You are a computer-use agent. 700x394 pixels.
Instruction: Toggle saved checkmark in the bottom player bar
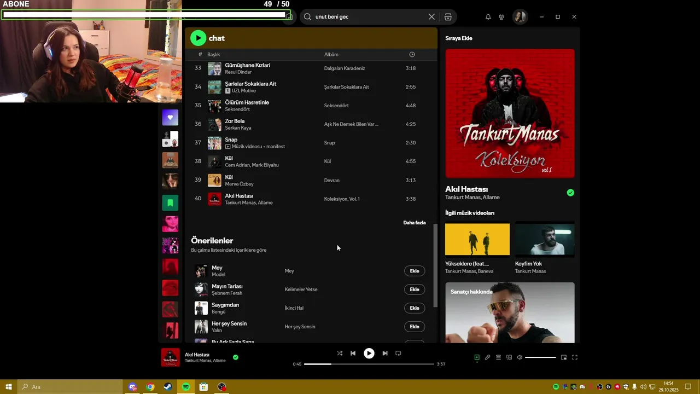point(236,357)
